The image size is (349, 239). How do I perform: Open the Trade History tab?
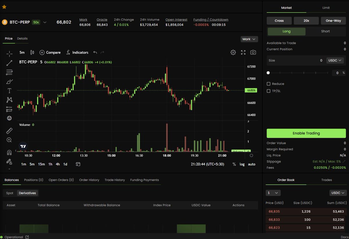(x=115, y=180)
